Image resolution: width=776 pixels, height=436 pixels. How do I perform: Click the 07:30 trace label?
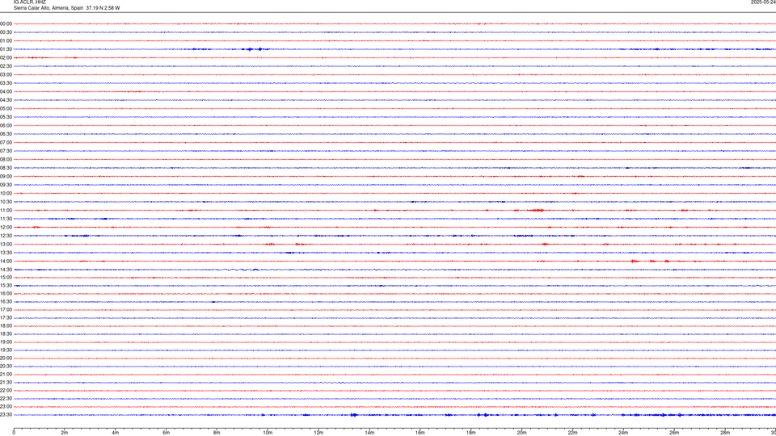click(6, 151)
